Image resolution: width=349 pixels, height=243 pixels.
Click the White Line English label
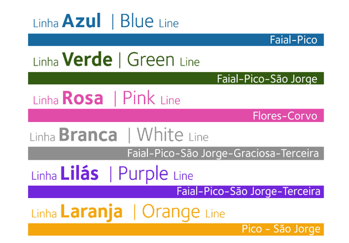click(x=172, y=135)
